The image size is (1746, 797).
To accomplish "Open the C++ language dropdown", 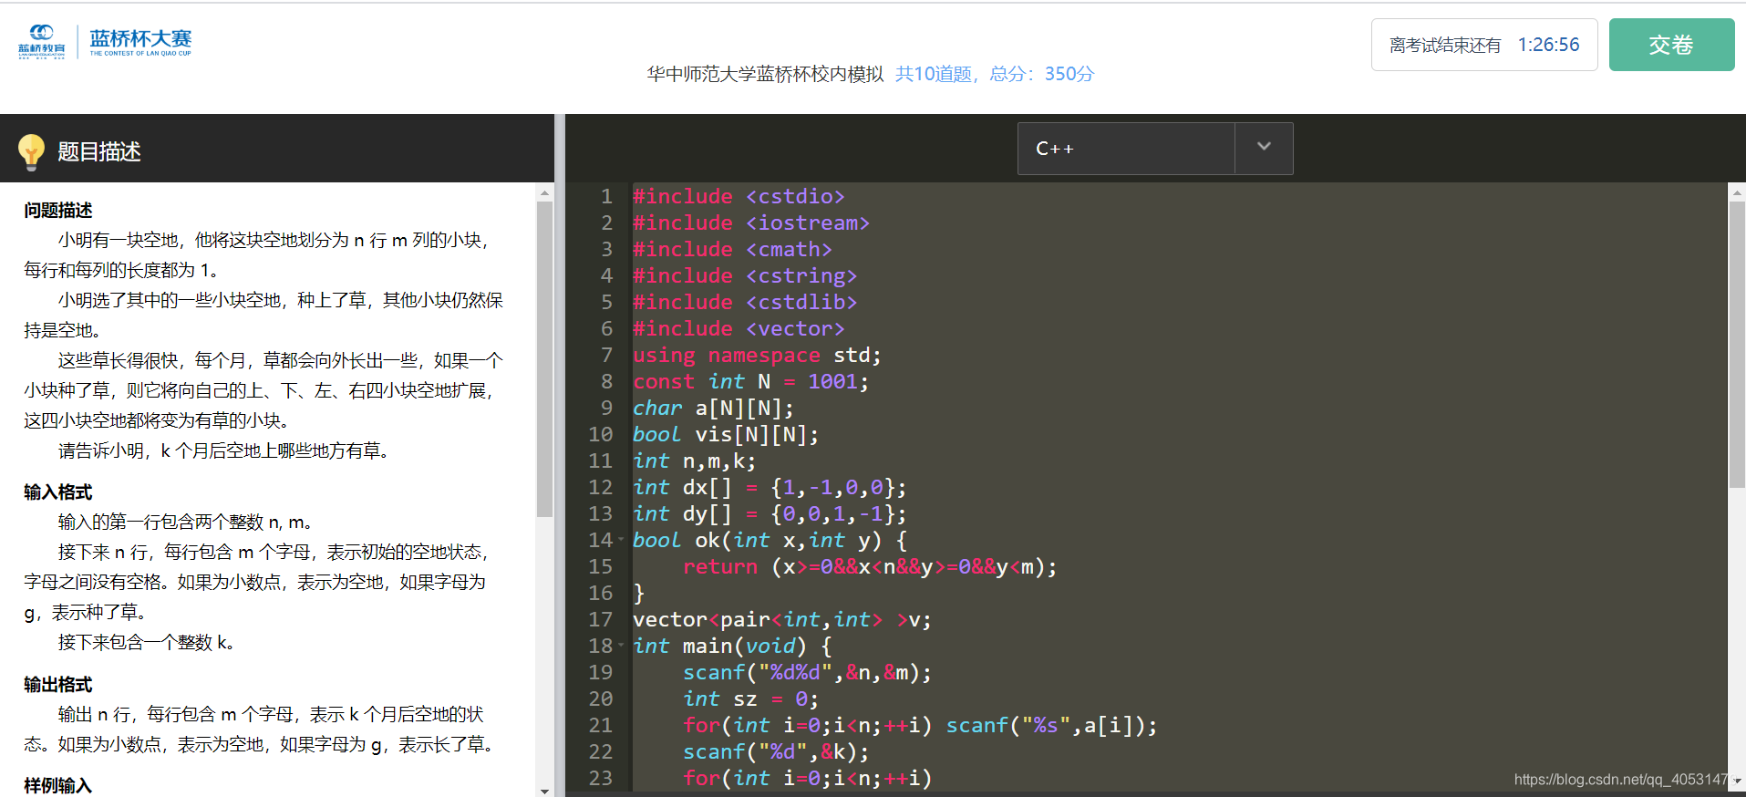I will (1154, 149).
